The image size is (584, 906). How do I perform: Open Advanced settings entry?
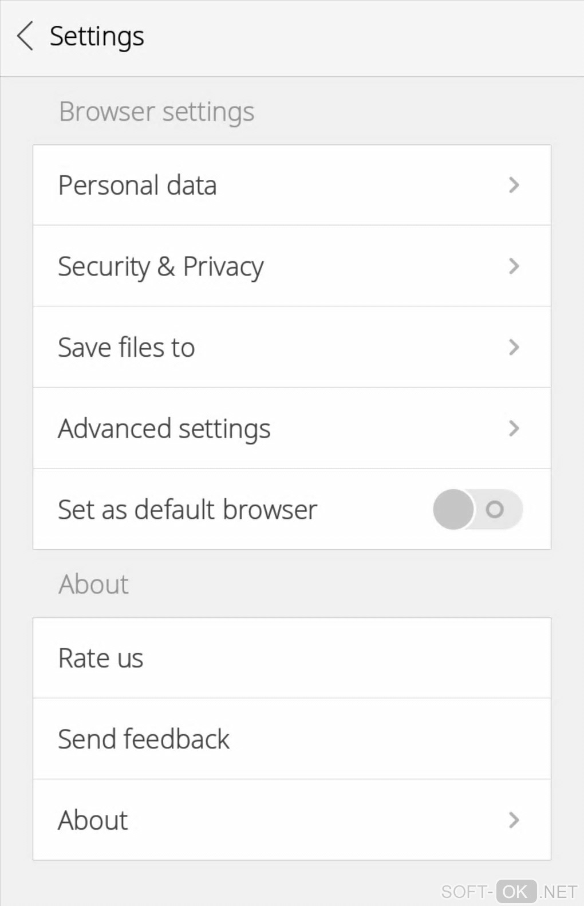(x=164, y=429)
